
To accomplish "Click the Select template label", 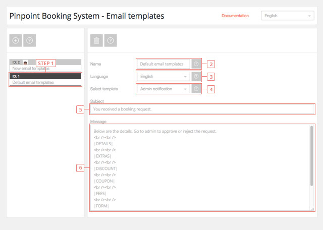I will click(104, 89).
